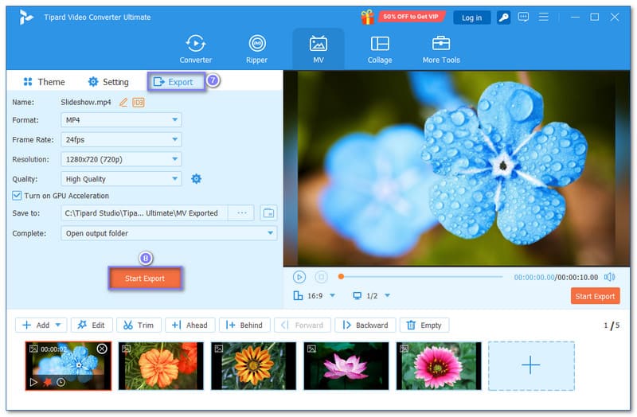637x417 pixels.
Task: Open custom quality settings gear
Action: [196, 178]
